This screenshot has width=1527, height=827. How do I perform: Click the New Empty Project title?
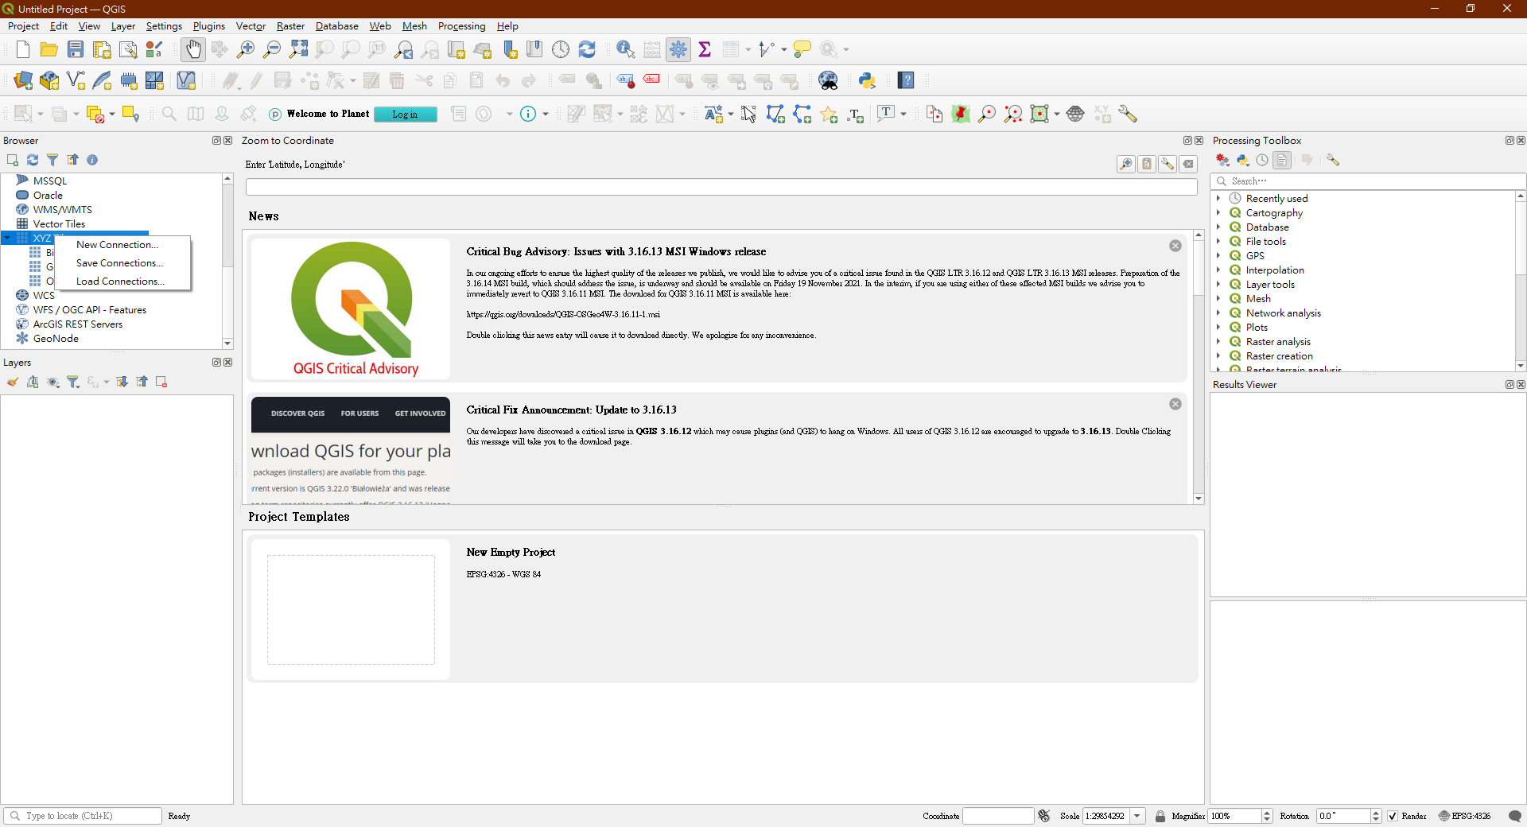click(x=511, y=552)
